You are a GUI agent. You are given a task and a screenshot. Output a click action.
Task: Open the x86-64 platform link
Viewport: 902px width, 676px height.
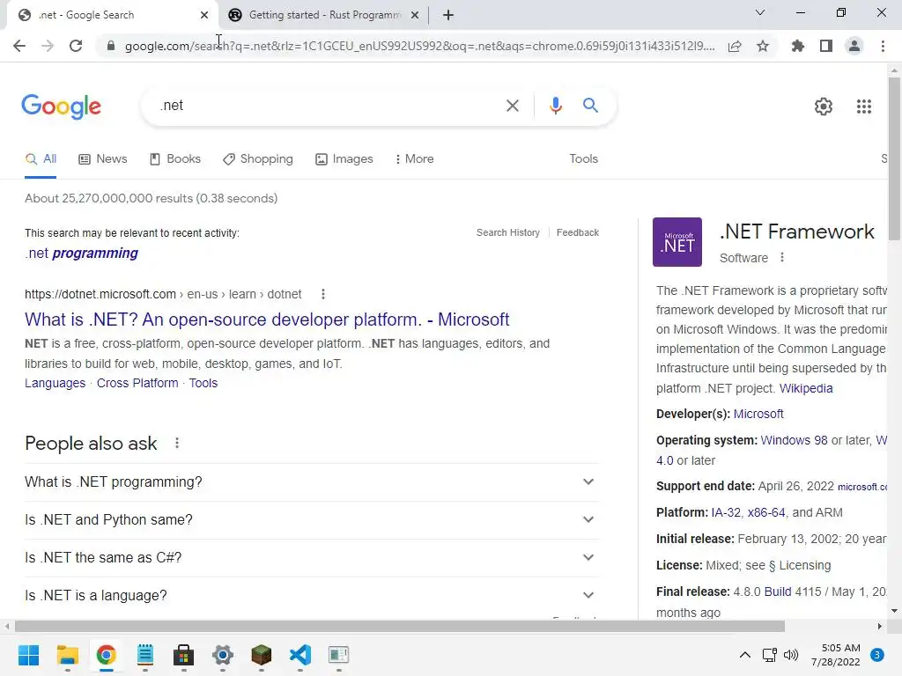[x=766, y=513]
